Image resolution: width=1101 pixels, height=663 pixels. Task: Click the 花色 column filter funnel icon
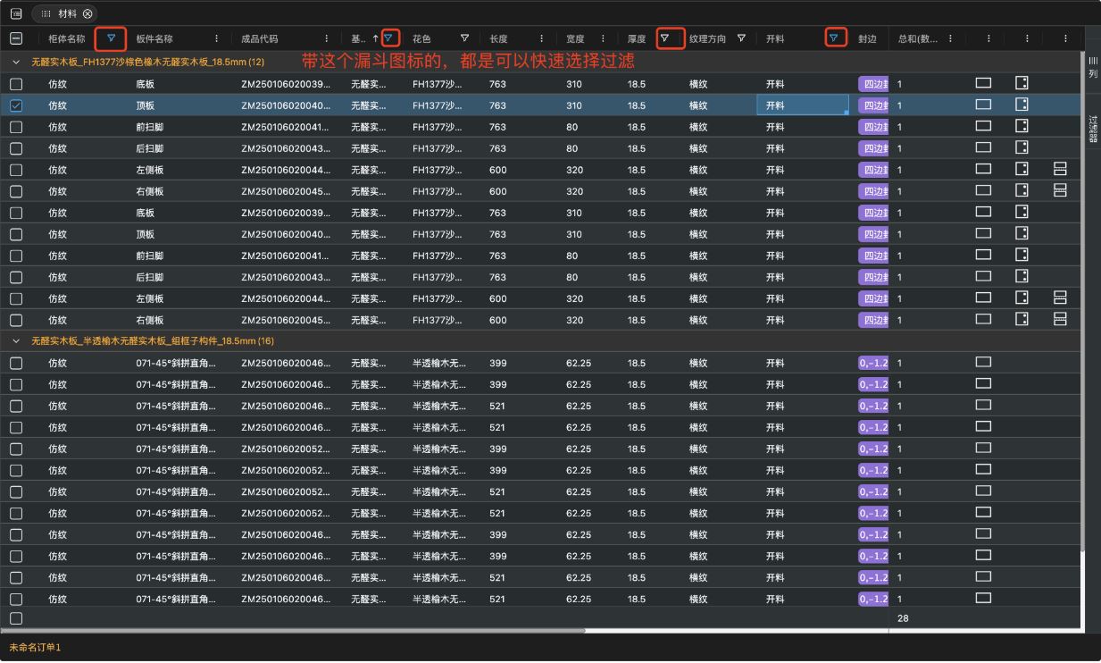coord(464,38)
